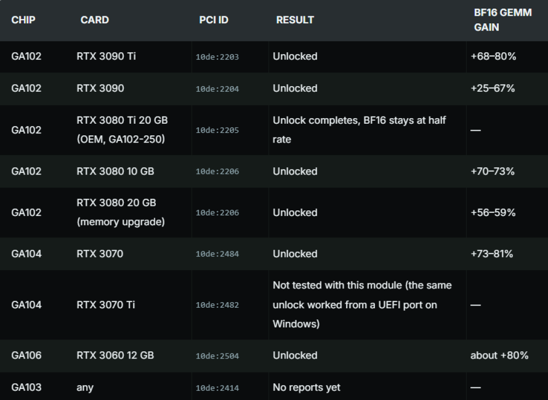Click the PCI ID column header
Image resolution: width=548 pixels, height=400 pixels.
(214, 20)
